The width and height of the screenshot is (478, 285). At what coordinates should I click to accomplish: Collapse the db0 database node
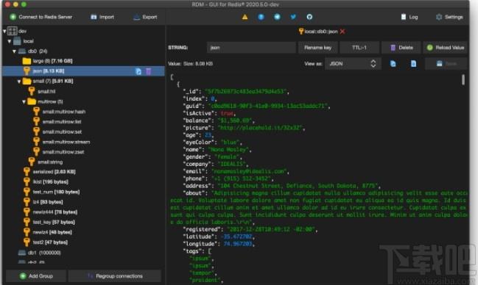tap(14, 51)
